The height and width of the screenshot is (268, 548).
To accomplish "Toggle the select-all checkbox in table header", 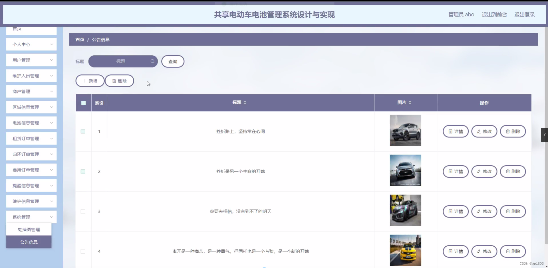I will click(83, 103).
